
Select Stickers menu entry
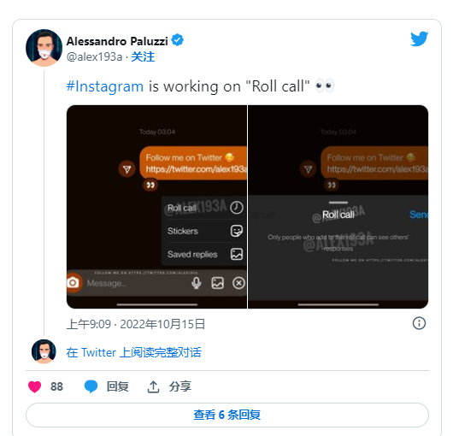pos(204,231)
